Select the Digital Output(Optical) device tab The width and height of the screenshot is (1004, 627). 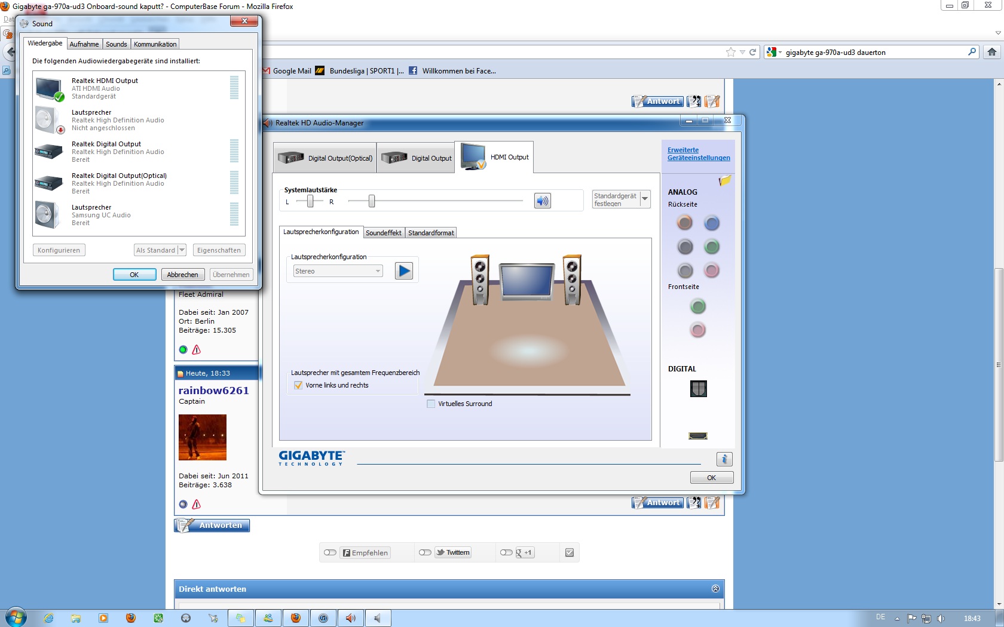click(x=325, y=158)
